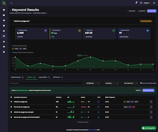158x132 pixels.
Task: Click intent icon for 'how to do on-page seo' row
Action: coord(98,107)
